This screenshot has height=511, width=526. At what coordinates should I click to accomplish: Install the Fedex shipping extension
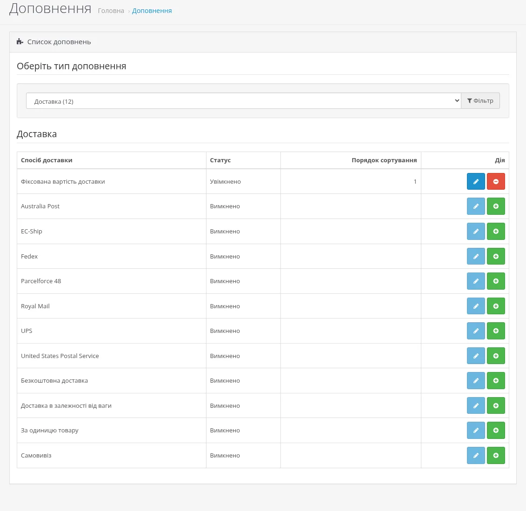click(x=496, y=257)
